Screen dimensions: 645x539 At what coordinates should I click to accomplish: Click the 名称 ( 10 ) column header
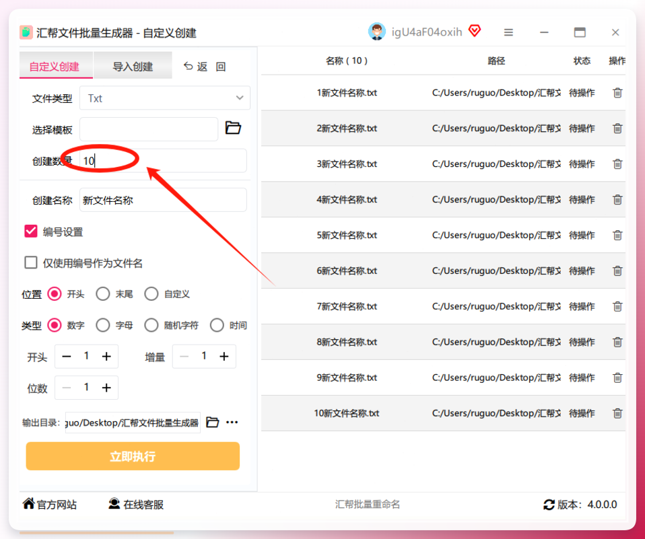point(346,61)
